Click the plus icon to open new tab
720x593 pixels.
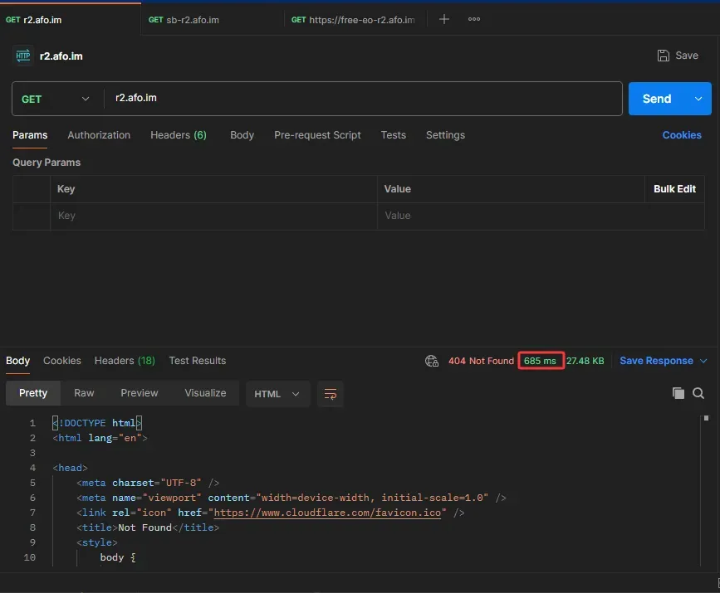[x=444, y=19]
